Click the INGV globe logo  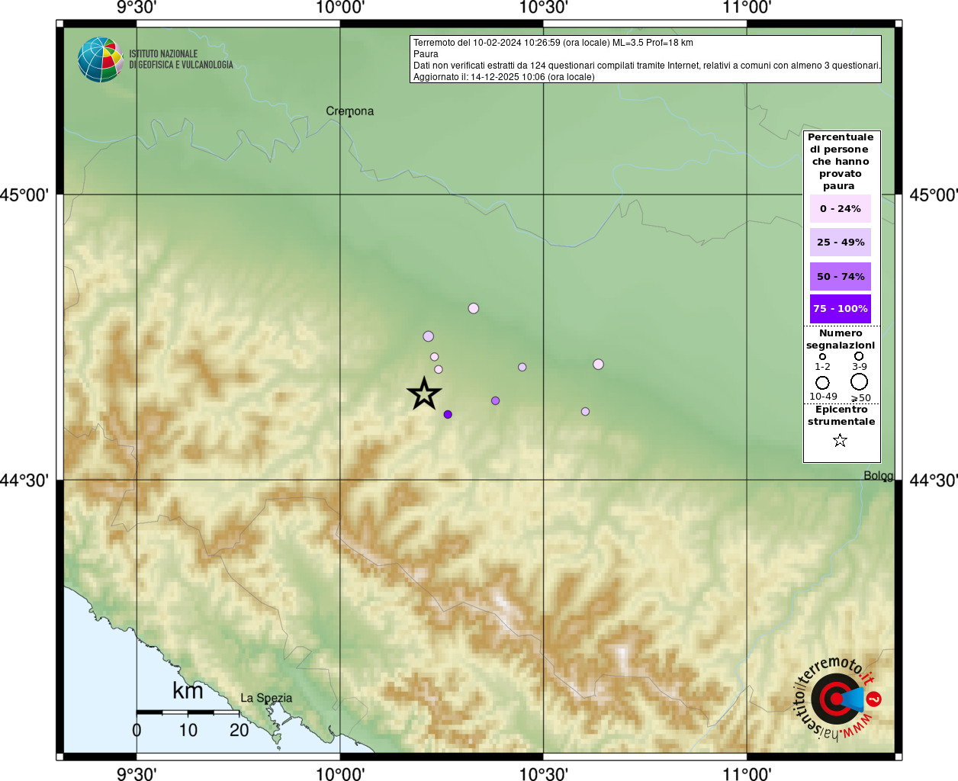point(101,59)
